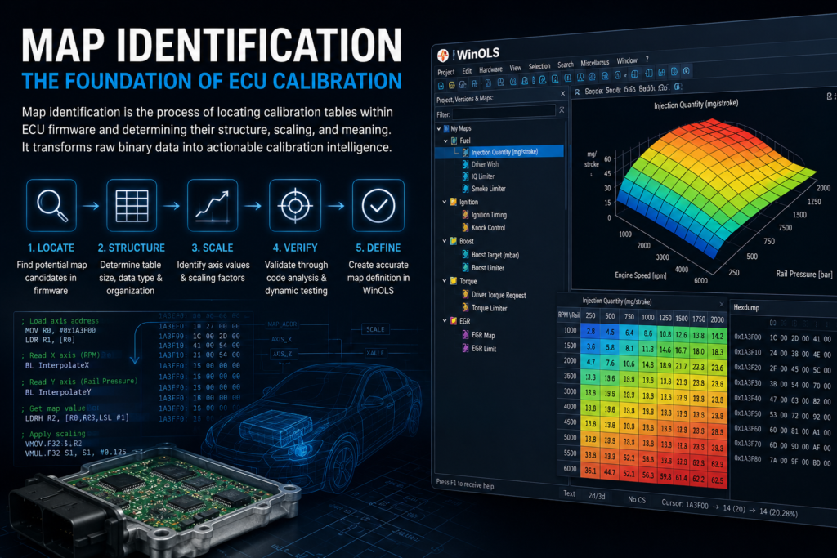This screenshot has width=837, height=558.
Task: Click the Boost folder icon in tree
Action: 453,241
